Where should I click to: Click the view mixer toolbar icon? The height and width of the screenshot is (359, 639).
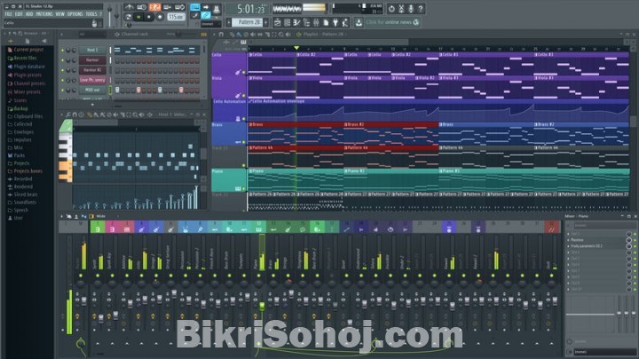316,22
